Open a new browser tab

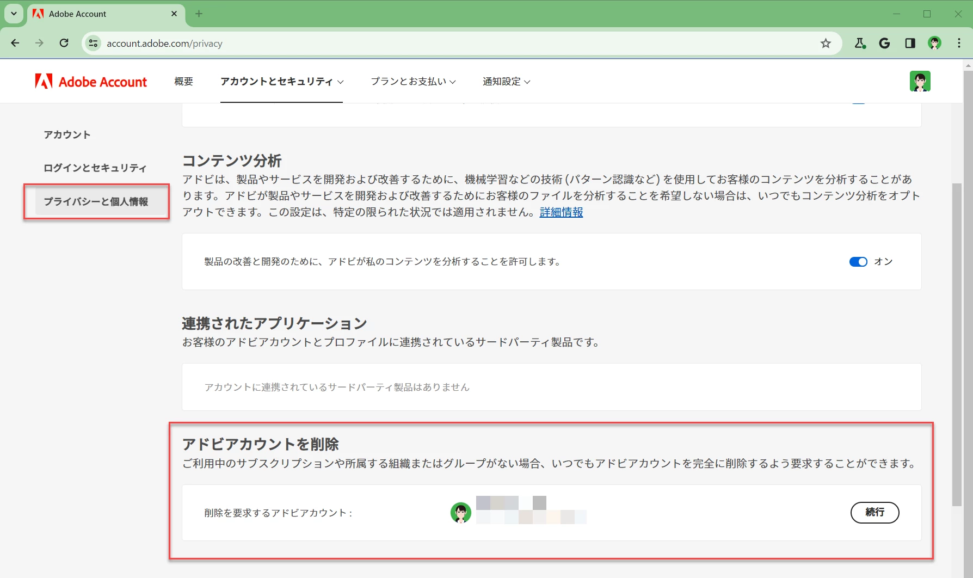pyautogui.click(x=199, y=14)
